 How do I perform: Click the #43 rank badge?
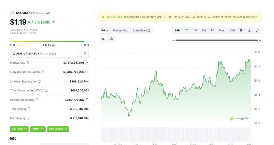click(x=48, y=13)
